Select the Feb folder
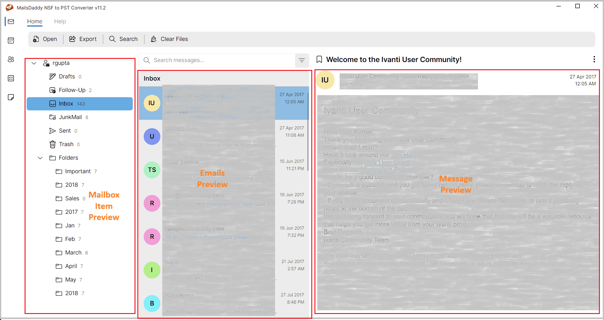 pyautogui.click(x=80, y=239)
